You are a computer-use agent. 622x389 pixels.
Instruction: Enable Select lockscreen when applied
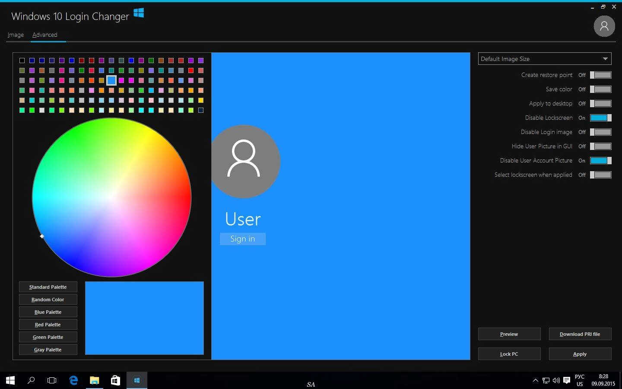(x=601, y=175)
